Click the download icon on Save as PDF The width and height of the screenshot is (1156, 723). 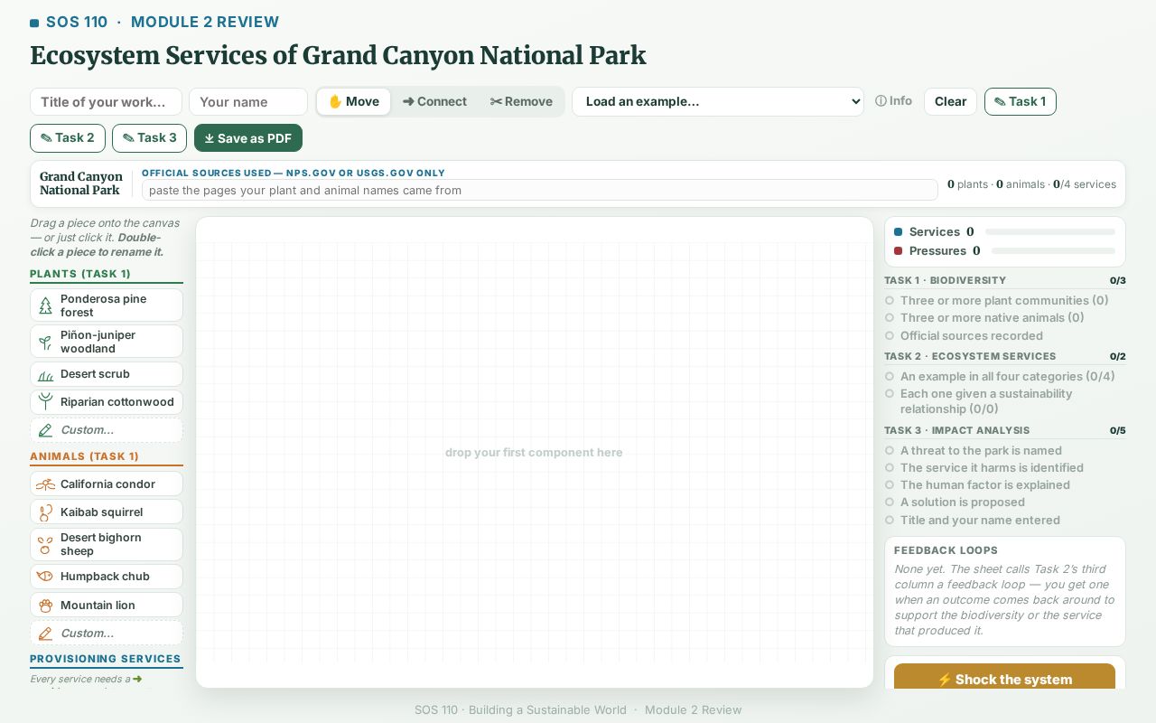[x=210, y=138]
